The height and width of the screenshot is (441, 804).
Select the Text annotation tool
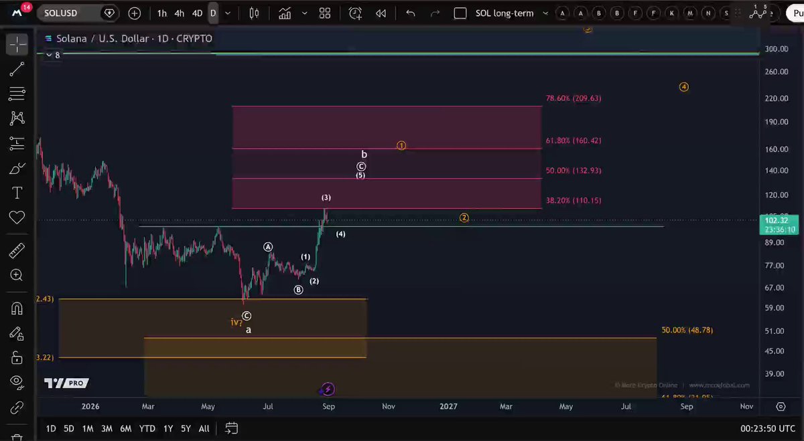pos(17,193)
